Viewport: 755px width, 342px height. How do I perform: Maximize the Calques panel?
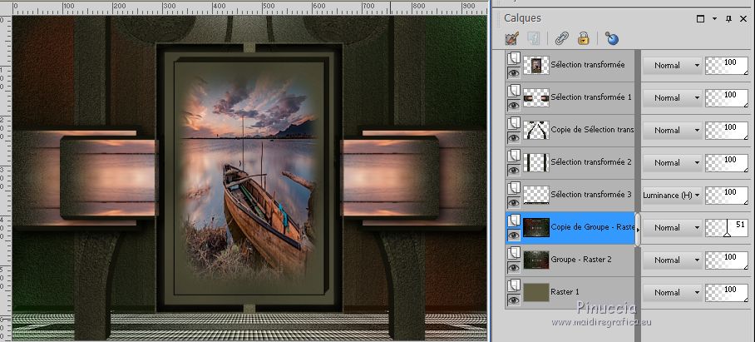click(x=701, y=19)
